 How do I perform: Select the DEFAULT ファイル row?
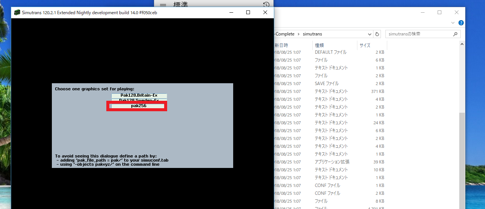331,52
